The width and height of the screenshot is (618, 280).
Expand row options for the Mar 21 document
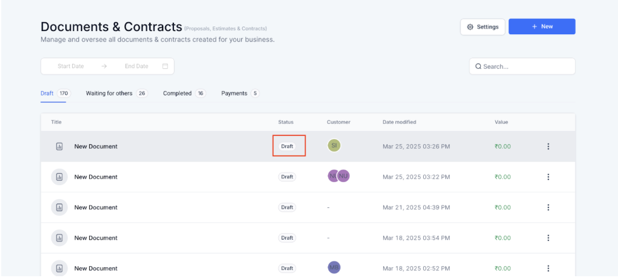pos(548,207)
